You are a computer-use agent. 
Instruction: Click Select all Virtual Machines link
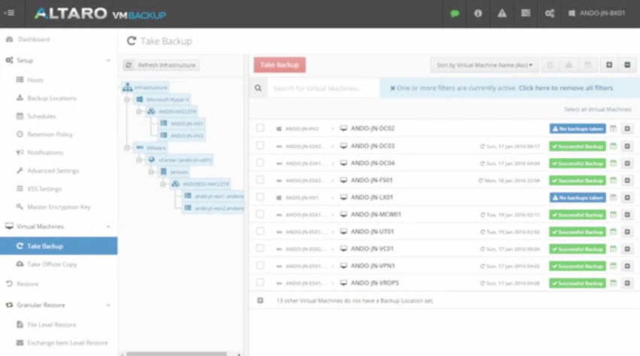pyautogui.click(x=598, y=110)
